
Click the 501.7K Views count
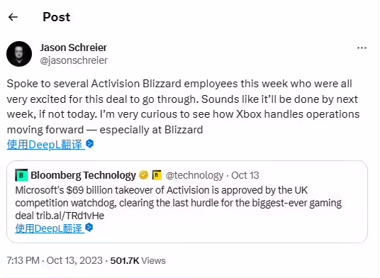pyautogui.click(x=138, y=260)
